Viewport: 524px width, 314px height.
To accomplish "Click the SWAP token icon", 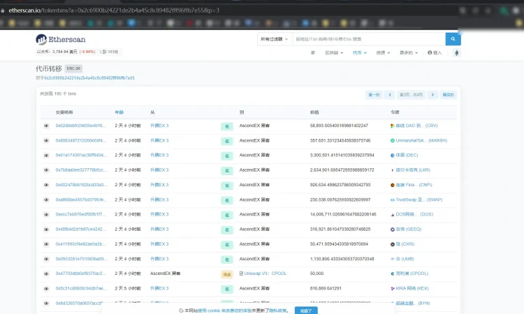I will coord(393,200).
